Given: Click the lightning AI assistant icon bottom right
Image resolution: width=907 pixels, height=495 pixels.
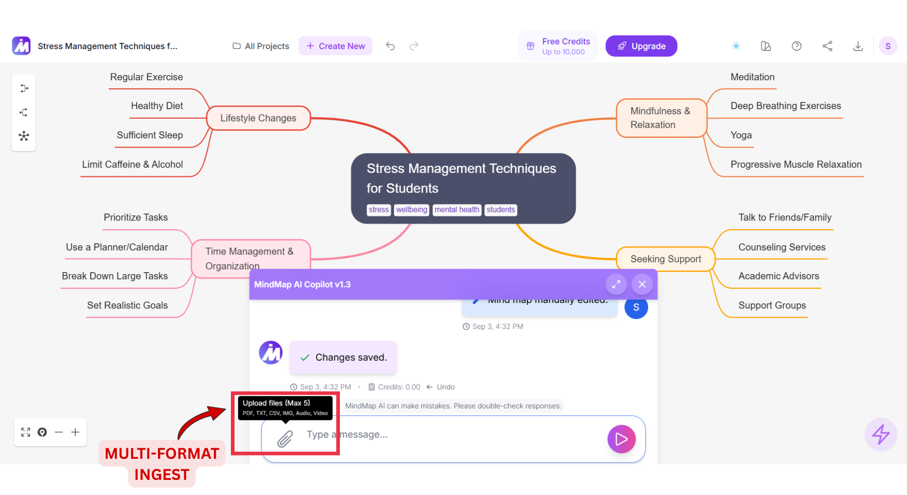Looking at the screenshot, I should [880, 434].
